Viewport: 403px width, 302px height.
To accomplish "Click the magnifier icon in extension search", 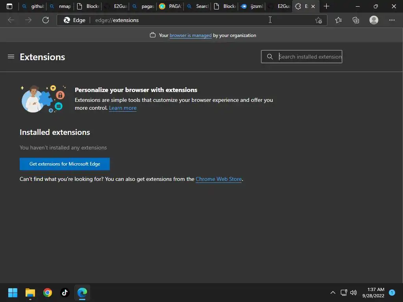I will (x=270, y=57).
